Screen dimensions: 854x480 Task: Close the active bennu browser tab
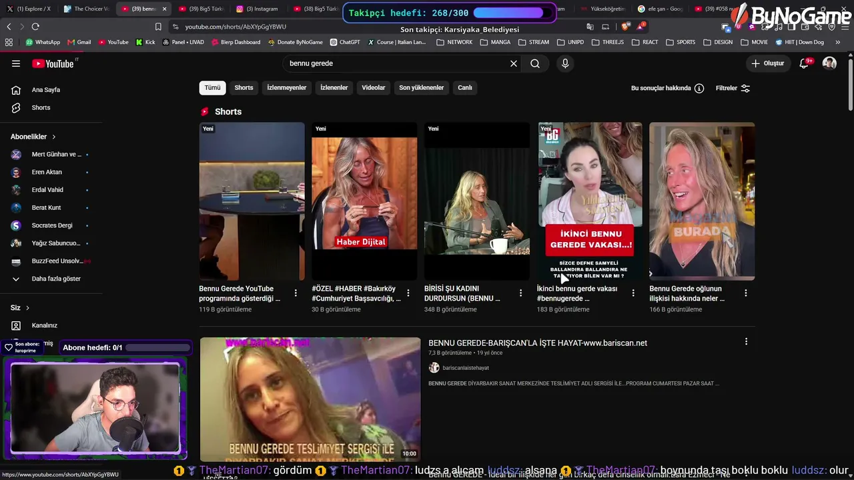pyautogui.click(x=164, y=9)
